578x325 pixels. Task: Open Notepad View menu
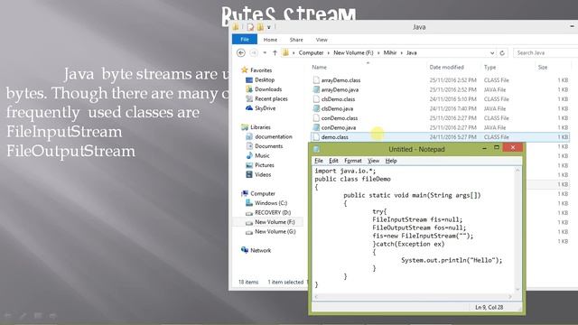click(373, 161)
